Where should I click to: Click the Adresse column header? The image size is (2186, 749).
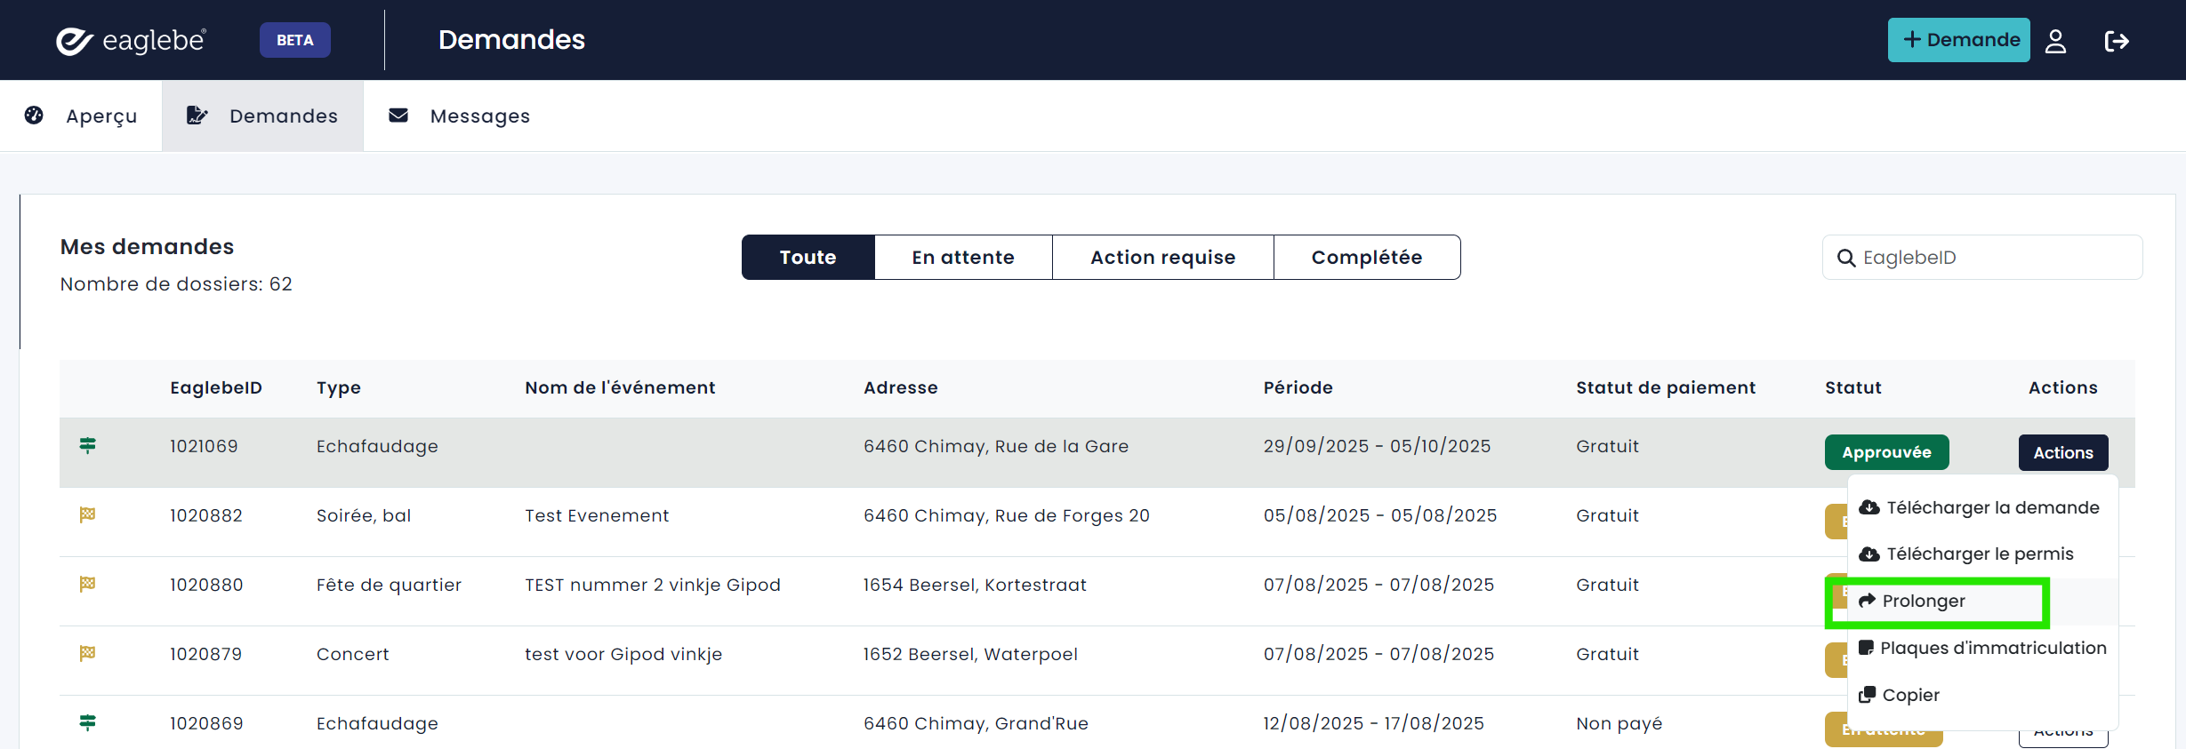901,387
